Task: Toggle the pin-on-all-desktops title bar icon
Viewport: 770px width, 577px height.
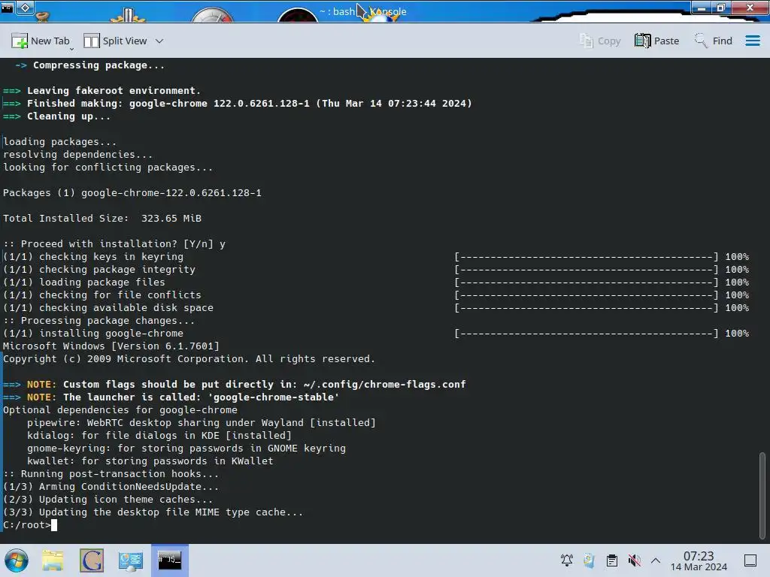Action: tap(26, 8)
